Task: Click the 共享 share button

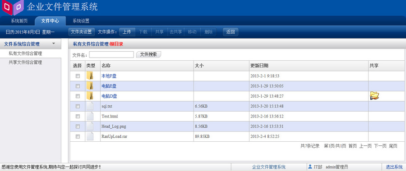Action: point(159,32)
